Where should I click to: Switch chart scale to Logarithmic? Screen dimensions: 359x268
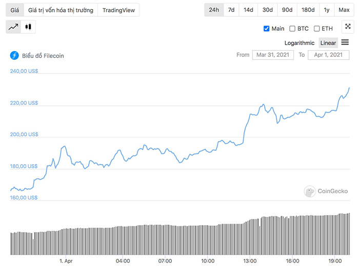(x=300, y=43)
